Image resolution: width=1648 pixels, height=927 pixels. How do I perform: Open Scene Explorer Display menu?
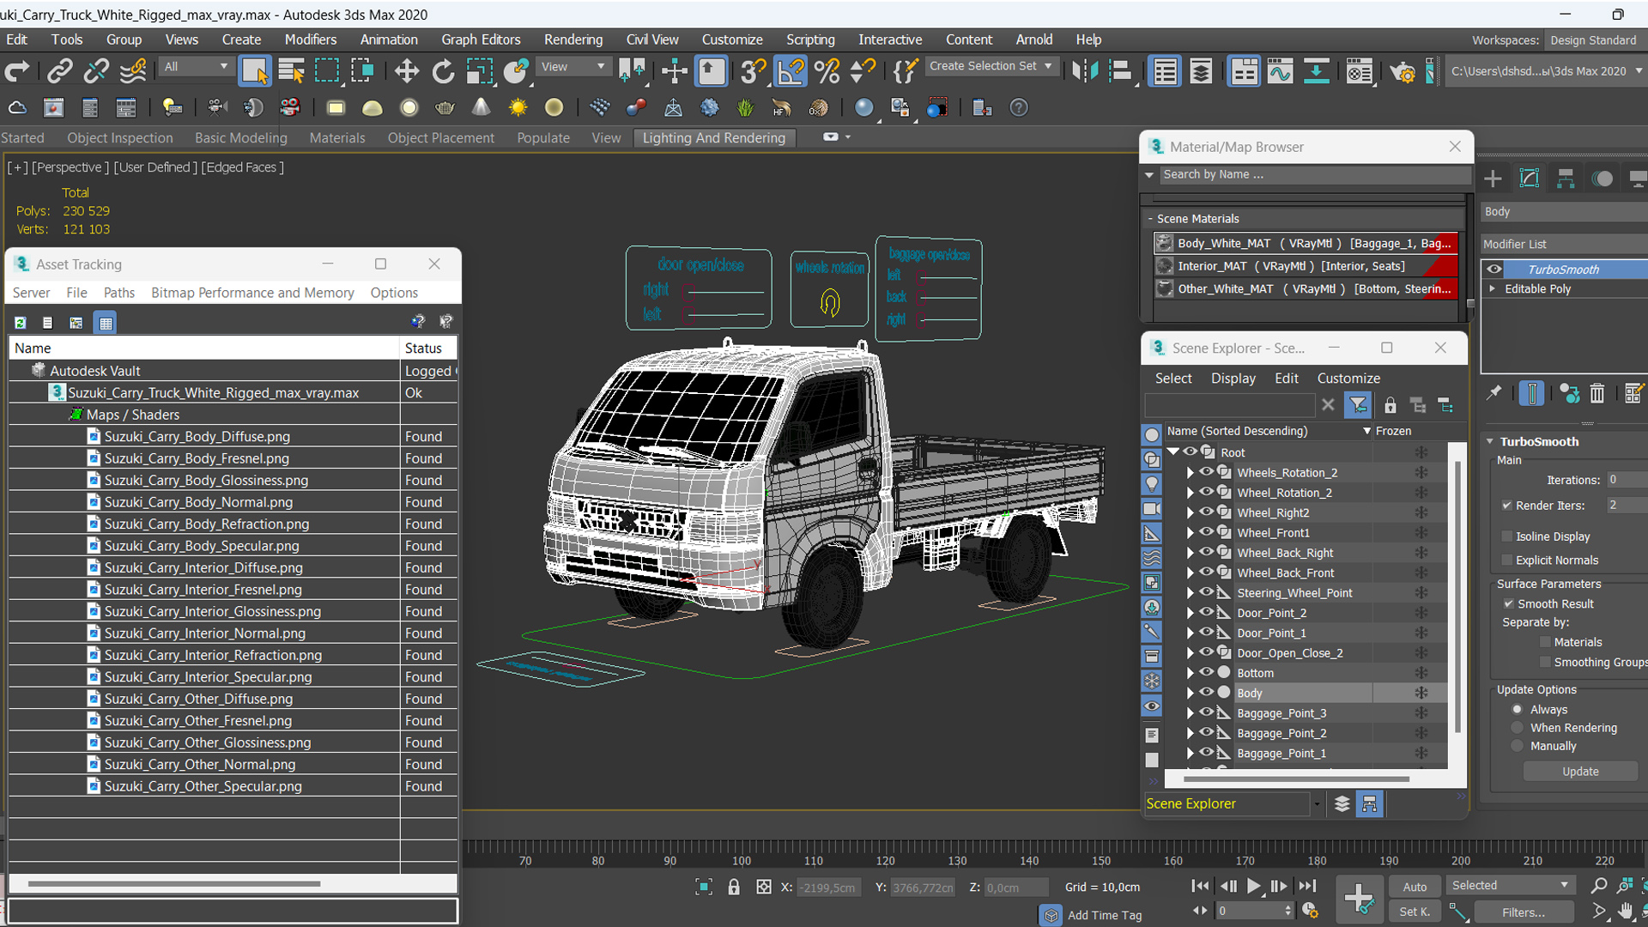click(x=1233, y=379)
